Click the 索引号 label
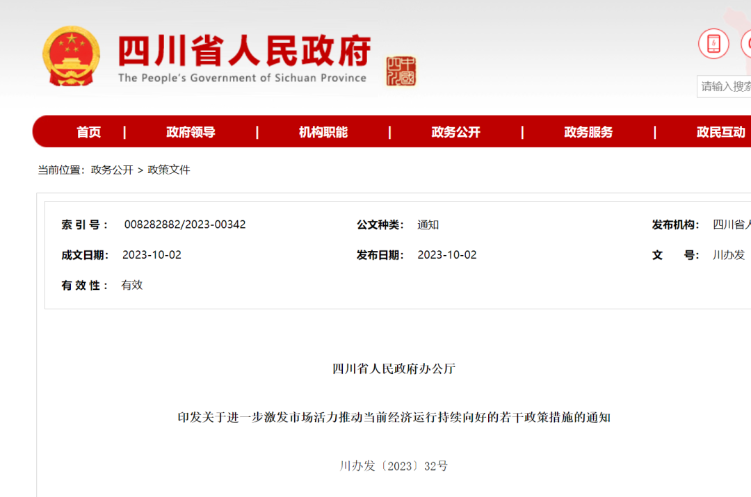 [x=85, y=225]
